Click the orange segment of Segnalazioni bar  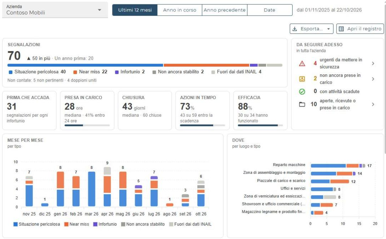pos(207,65)
